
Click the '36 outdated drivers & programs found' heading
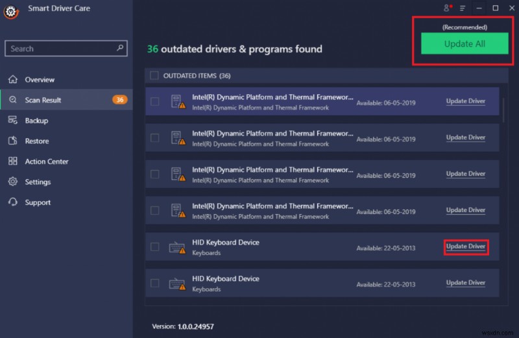pyautogui.click(x=235, y=49)
